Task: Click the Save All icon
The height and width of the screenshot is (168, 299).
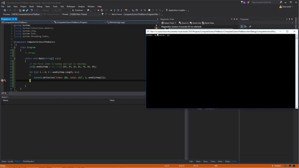Action: point(27,10)
